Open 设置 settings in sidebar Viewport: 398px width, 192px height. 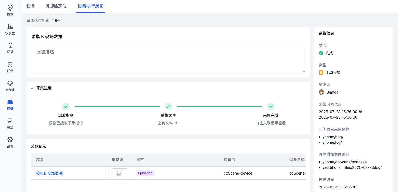click(10, 142)
